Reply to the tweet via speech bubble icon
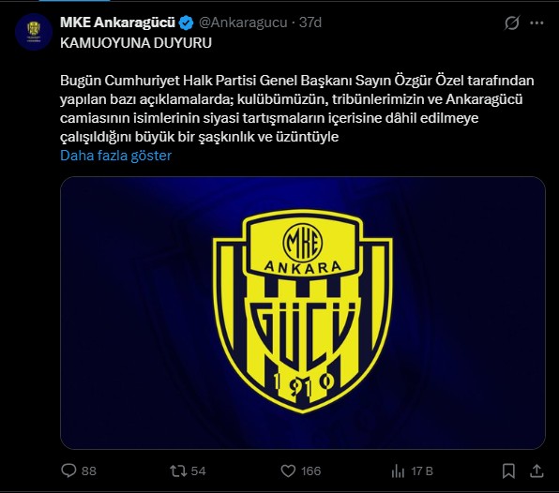559x493 pixels. (x=68, y=471)
